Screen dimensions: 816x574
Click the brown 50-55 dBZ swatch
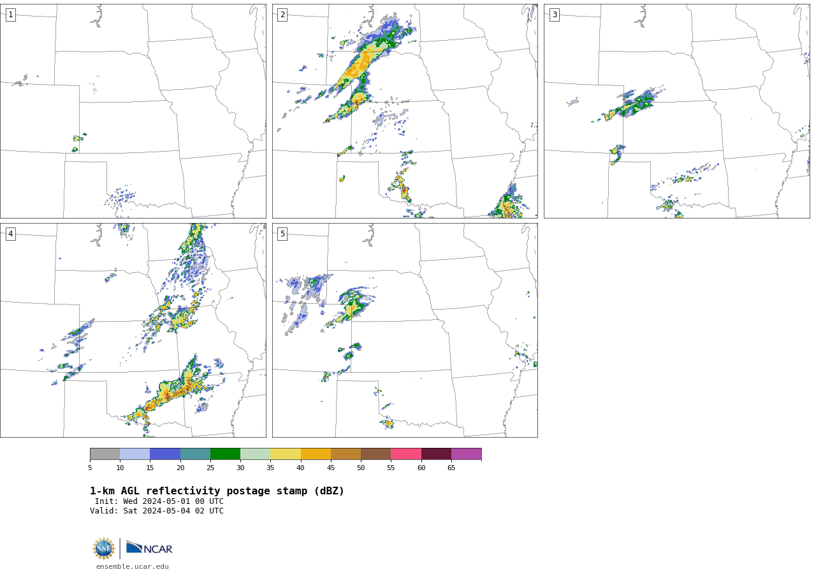(x=375, y=454)
